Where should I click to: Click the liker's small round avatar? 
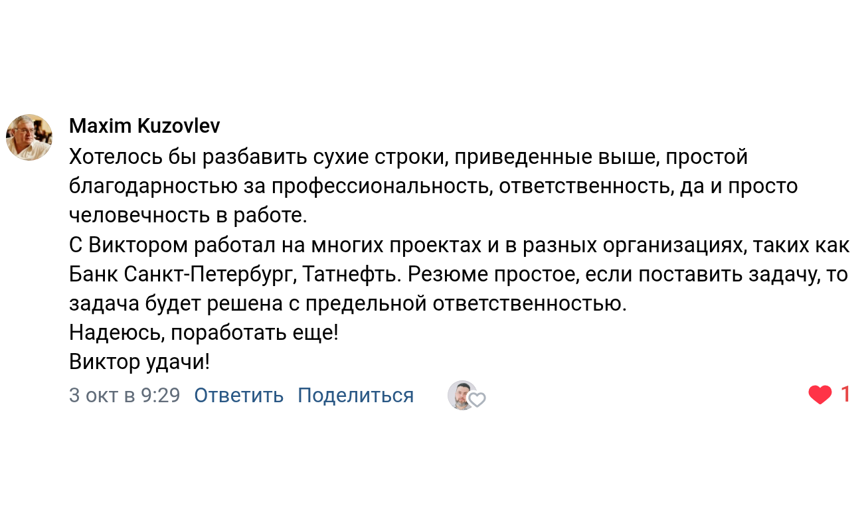(461, 395)
